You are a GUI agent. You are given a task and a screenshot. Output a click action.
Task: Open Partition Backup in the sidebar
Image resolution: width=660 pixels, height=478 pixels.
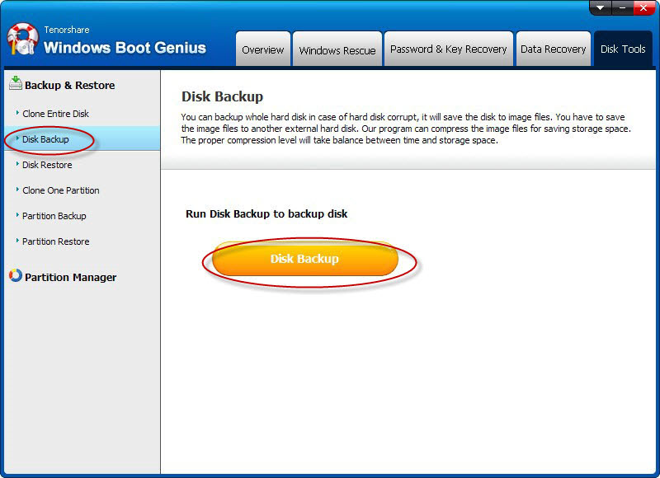click(54, 216)
